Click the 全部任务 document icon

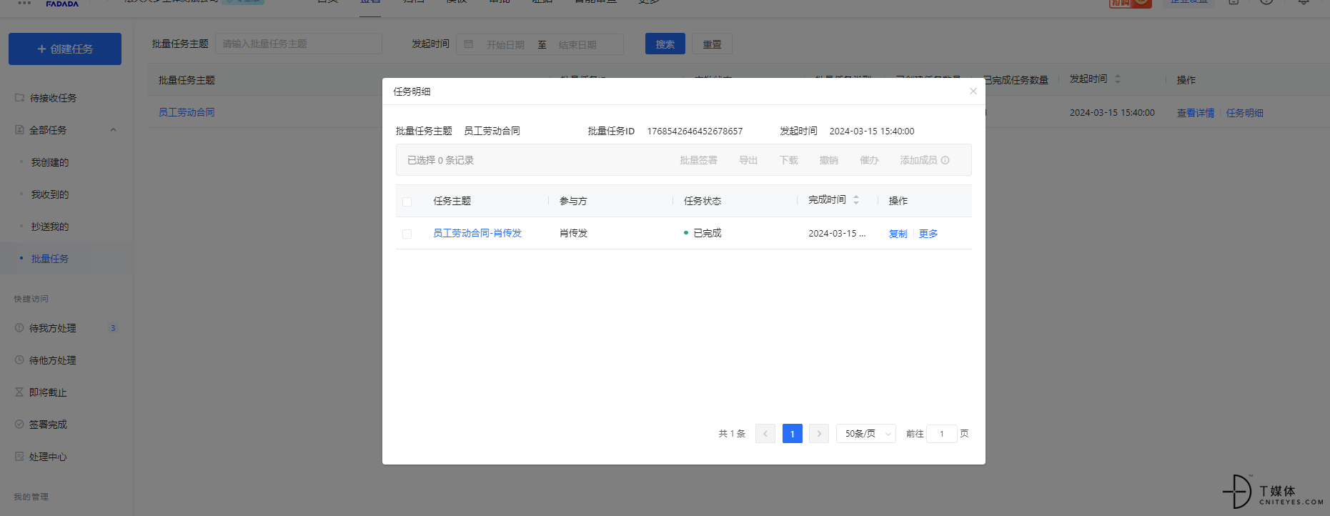pyautogui.click(x=19, y=129)
